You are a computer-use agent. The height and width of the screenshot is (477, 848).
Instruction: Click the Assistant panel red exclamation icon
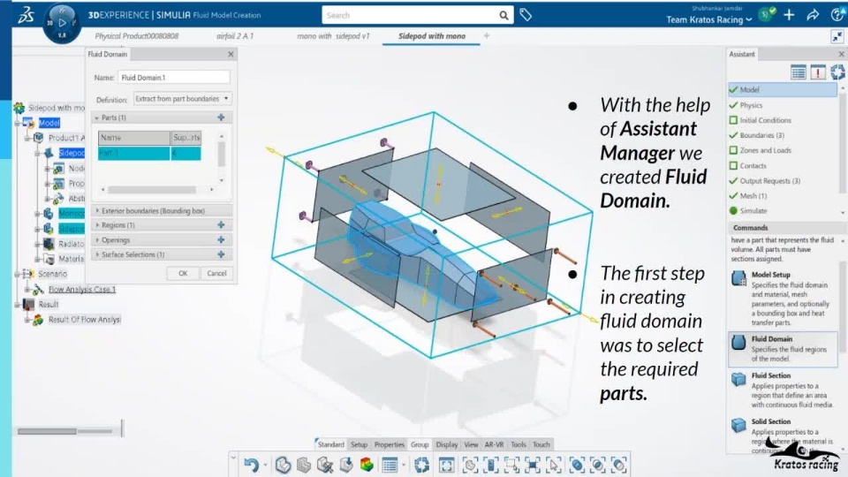pyautogui.click(x=818, y=72)
